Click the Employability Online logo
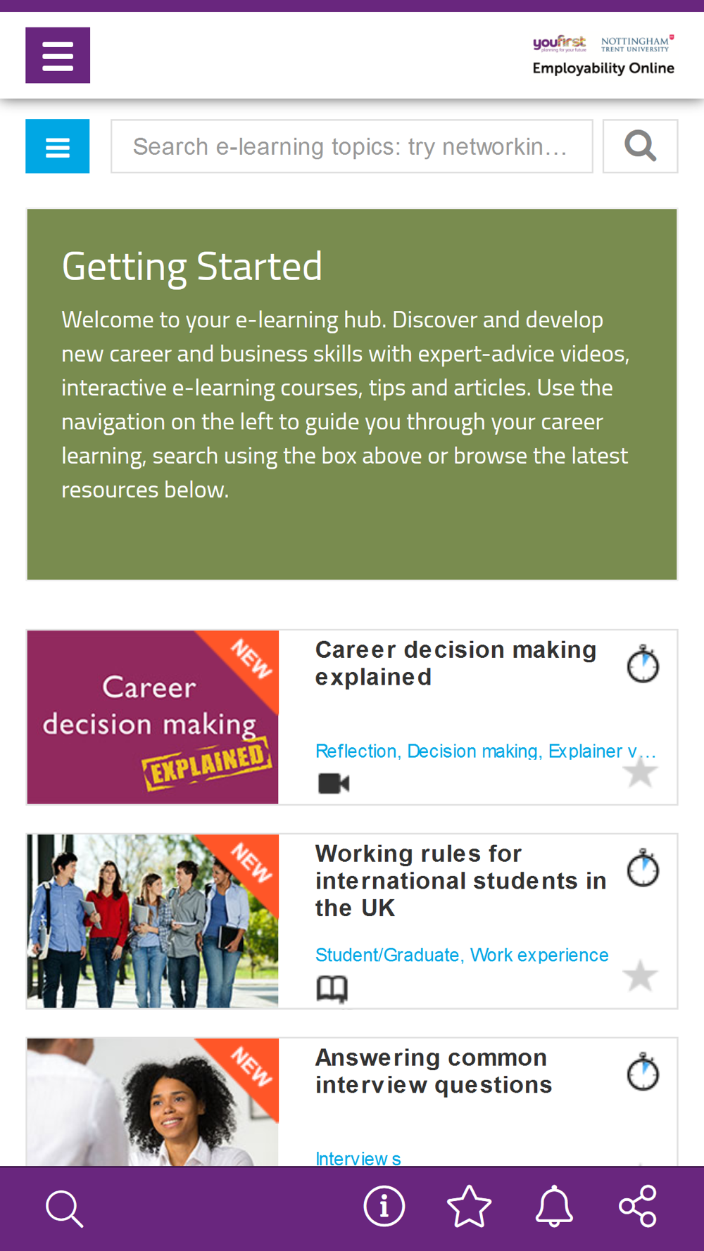704x1251 pixels. tap(603, 56)
